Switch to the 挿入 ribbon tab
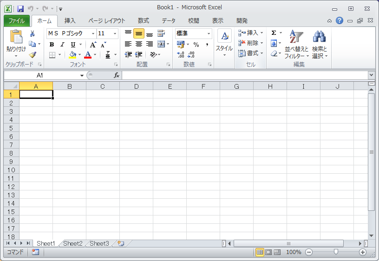This screenshot has width=379, height=261. click(70, 21)
